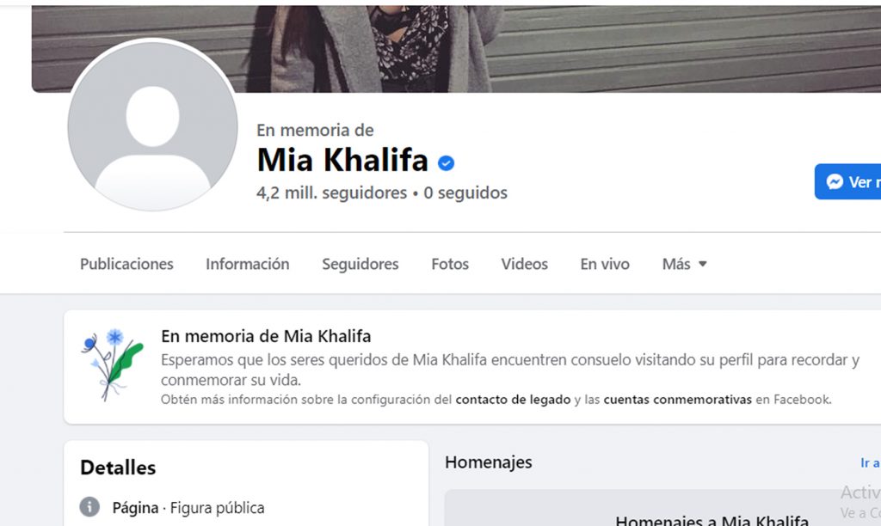Click the Messenger icon on the blue button
Screen dimensions: 881x526
coord(835,181)
